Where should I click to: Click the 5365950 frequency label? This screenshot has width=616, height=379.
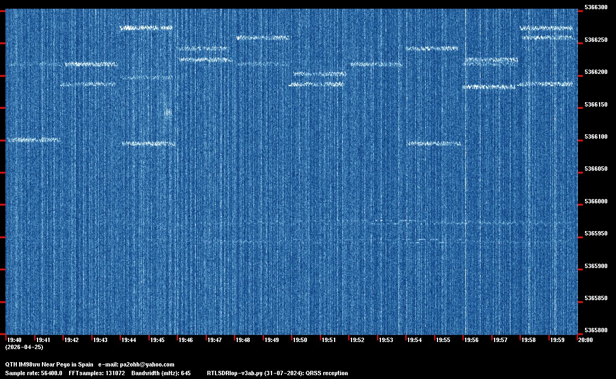point(596,233)
